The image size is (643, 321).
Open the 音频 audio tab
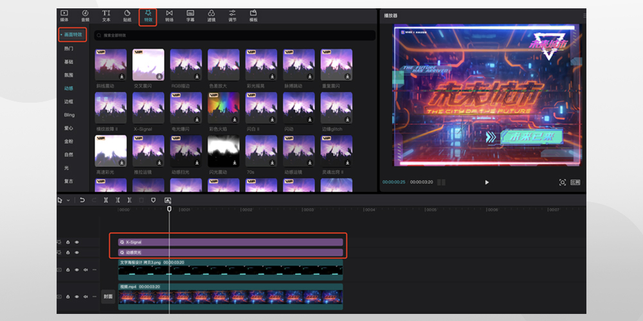click(x=86, y=16)
